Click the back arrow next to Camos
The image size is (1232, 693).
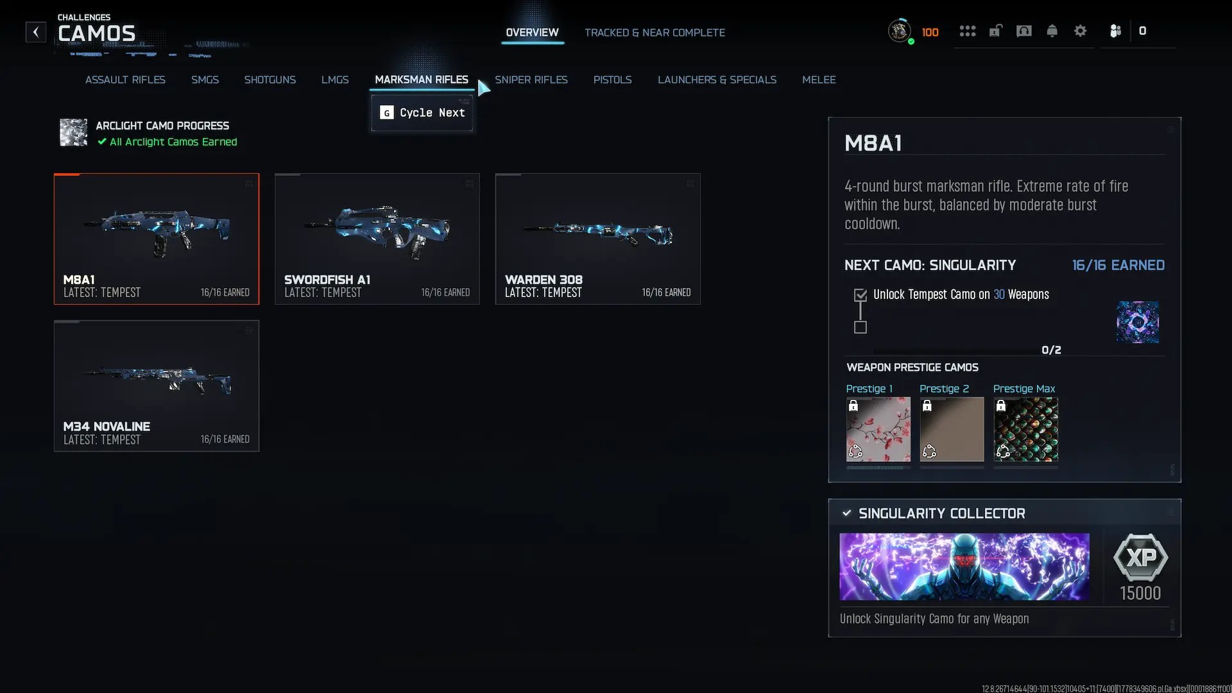pos(36,31)
